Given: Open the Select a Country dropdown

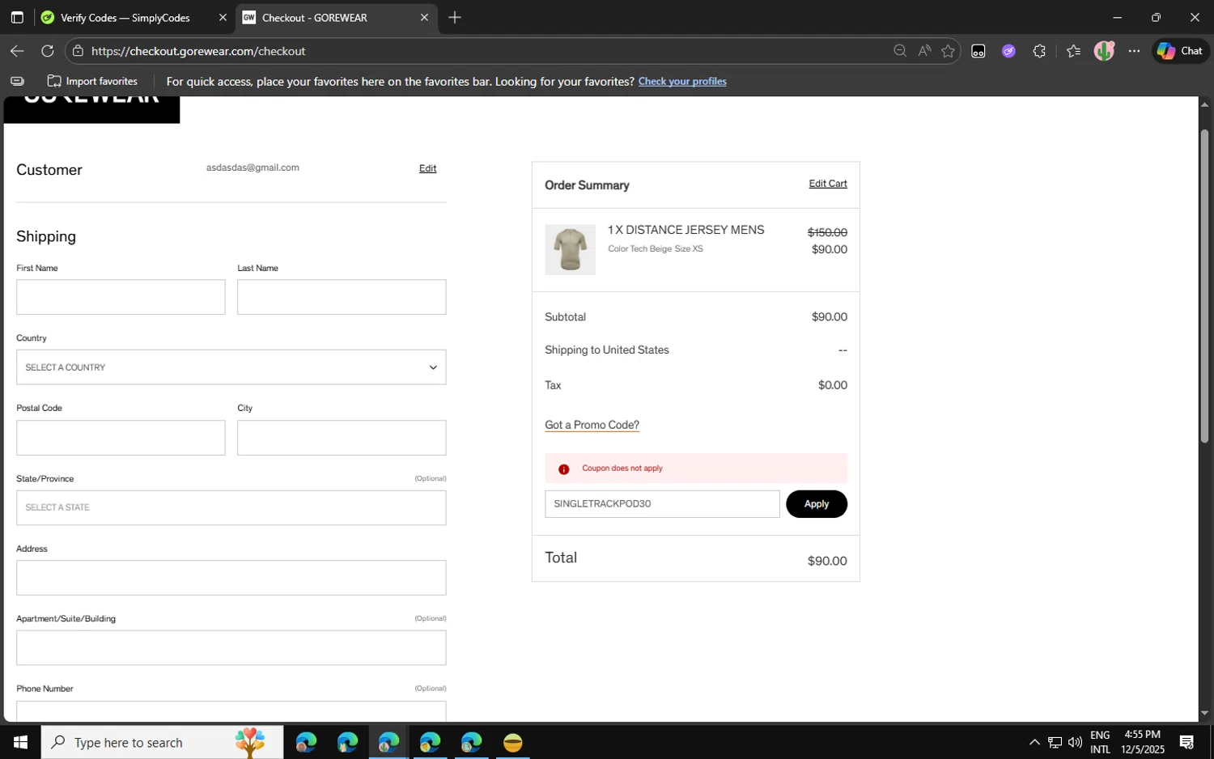Looking at the screenshot, I should (x=231, y=367).
